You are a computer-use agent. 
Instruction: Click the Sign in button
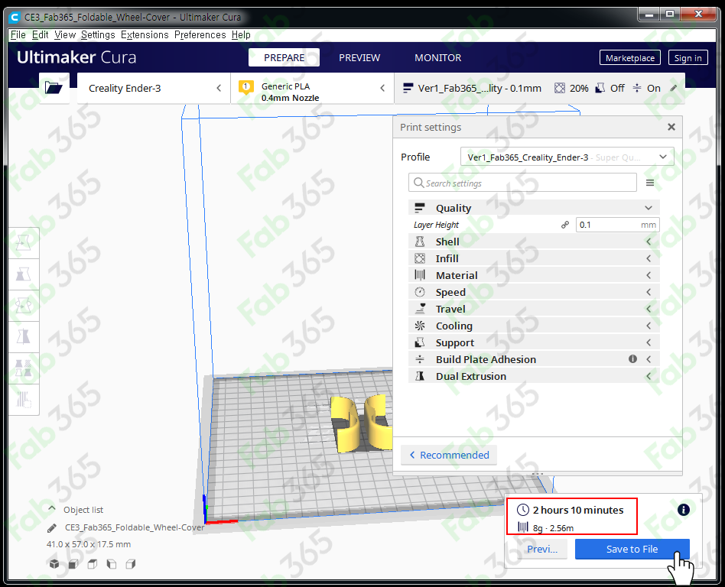click(x=688, y=58)
